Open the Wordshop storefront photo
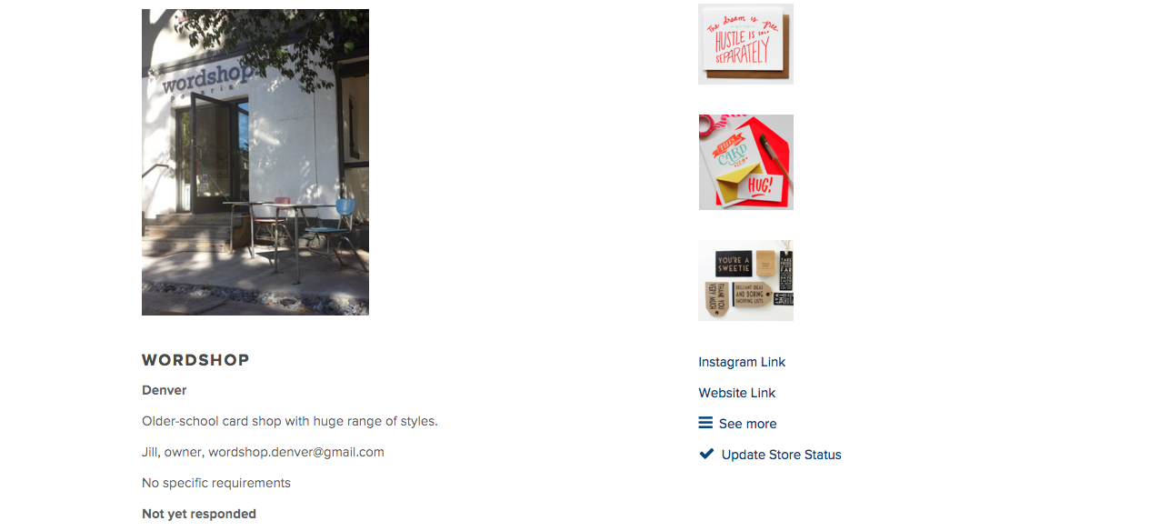Viewport: 1149px width, 531px height. pyautogui.click(x=255, y=162)
